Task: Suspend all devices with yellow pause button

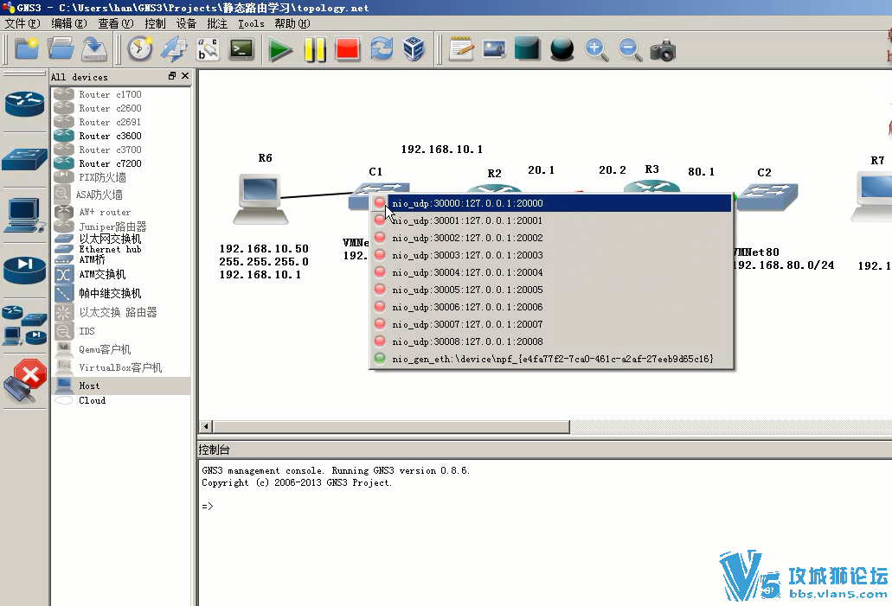Action: tap(315, 49)
